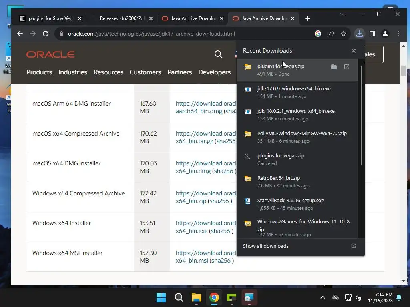410x307 pixels.
Task: Share this page via share icon
Action: 331,34
